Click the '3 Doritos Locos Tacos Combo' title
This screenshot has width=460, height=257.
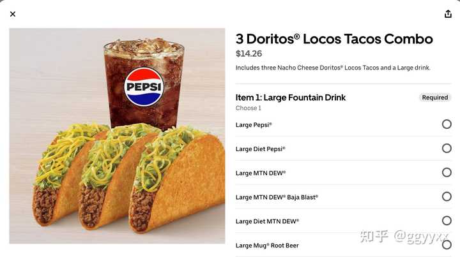tap(334, 39)
